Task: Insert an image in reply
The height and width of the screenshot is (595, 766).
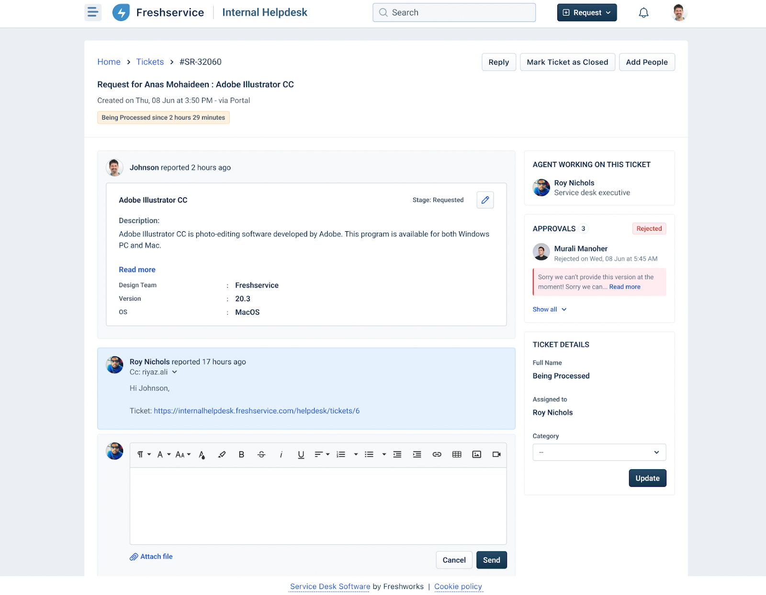Action: 476,454
